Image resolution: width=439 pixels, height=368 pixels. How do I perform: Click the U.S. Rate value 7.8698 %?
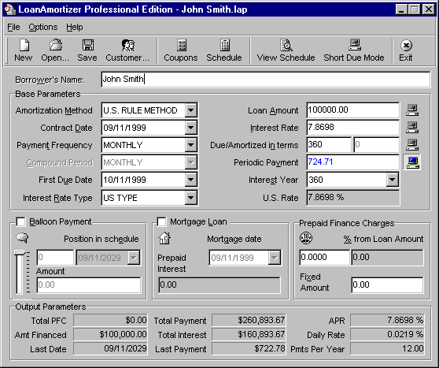click(x=352, y=198)
